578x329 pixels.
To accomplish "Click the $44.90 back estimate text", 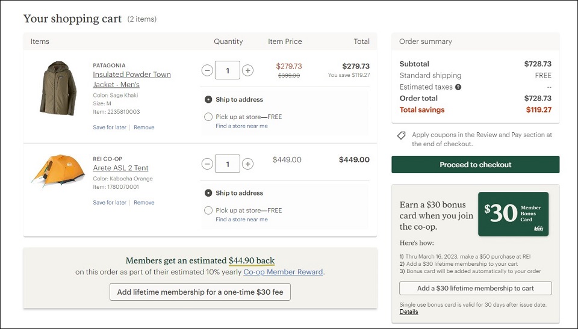I will click(x=252, y=260).
